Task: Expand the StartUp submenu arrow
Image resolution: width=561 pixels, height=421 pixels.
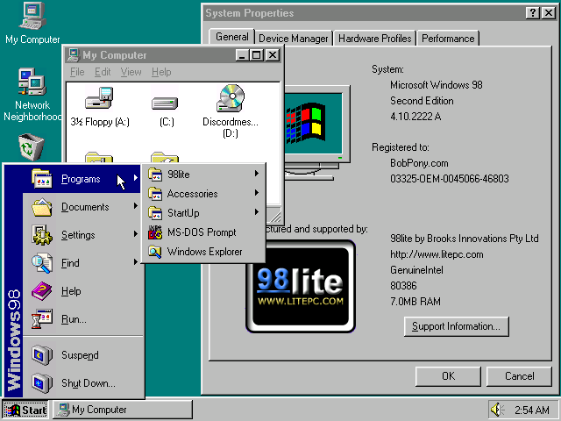Action: (257, 212)
